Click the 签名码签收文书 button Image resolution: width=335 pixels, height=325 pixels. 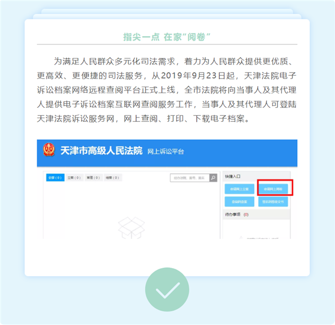[x=273, y=201]
